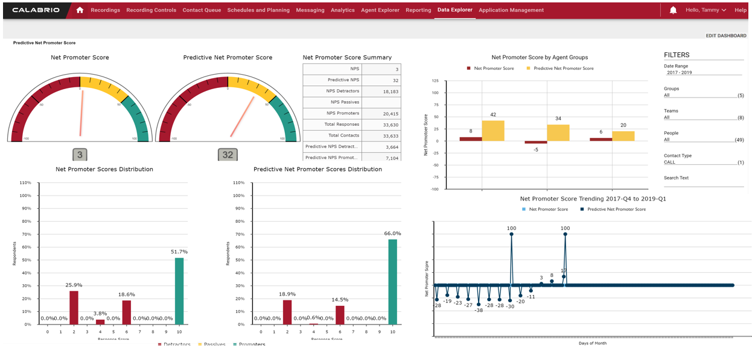This screenshot has width=752, height=348.
Task: Switch to the Analytics tab
Action: [x=342, y=10]
